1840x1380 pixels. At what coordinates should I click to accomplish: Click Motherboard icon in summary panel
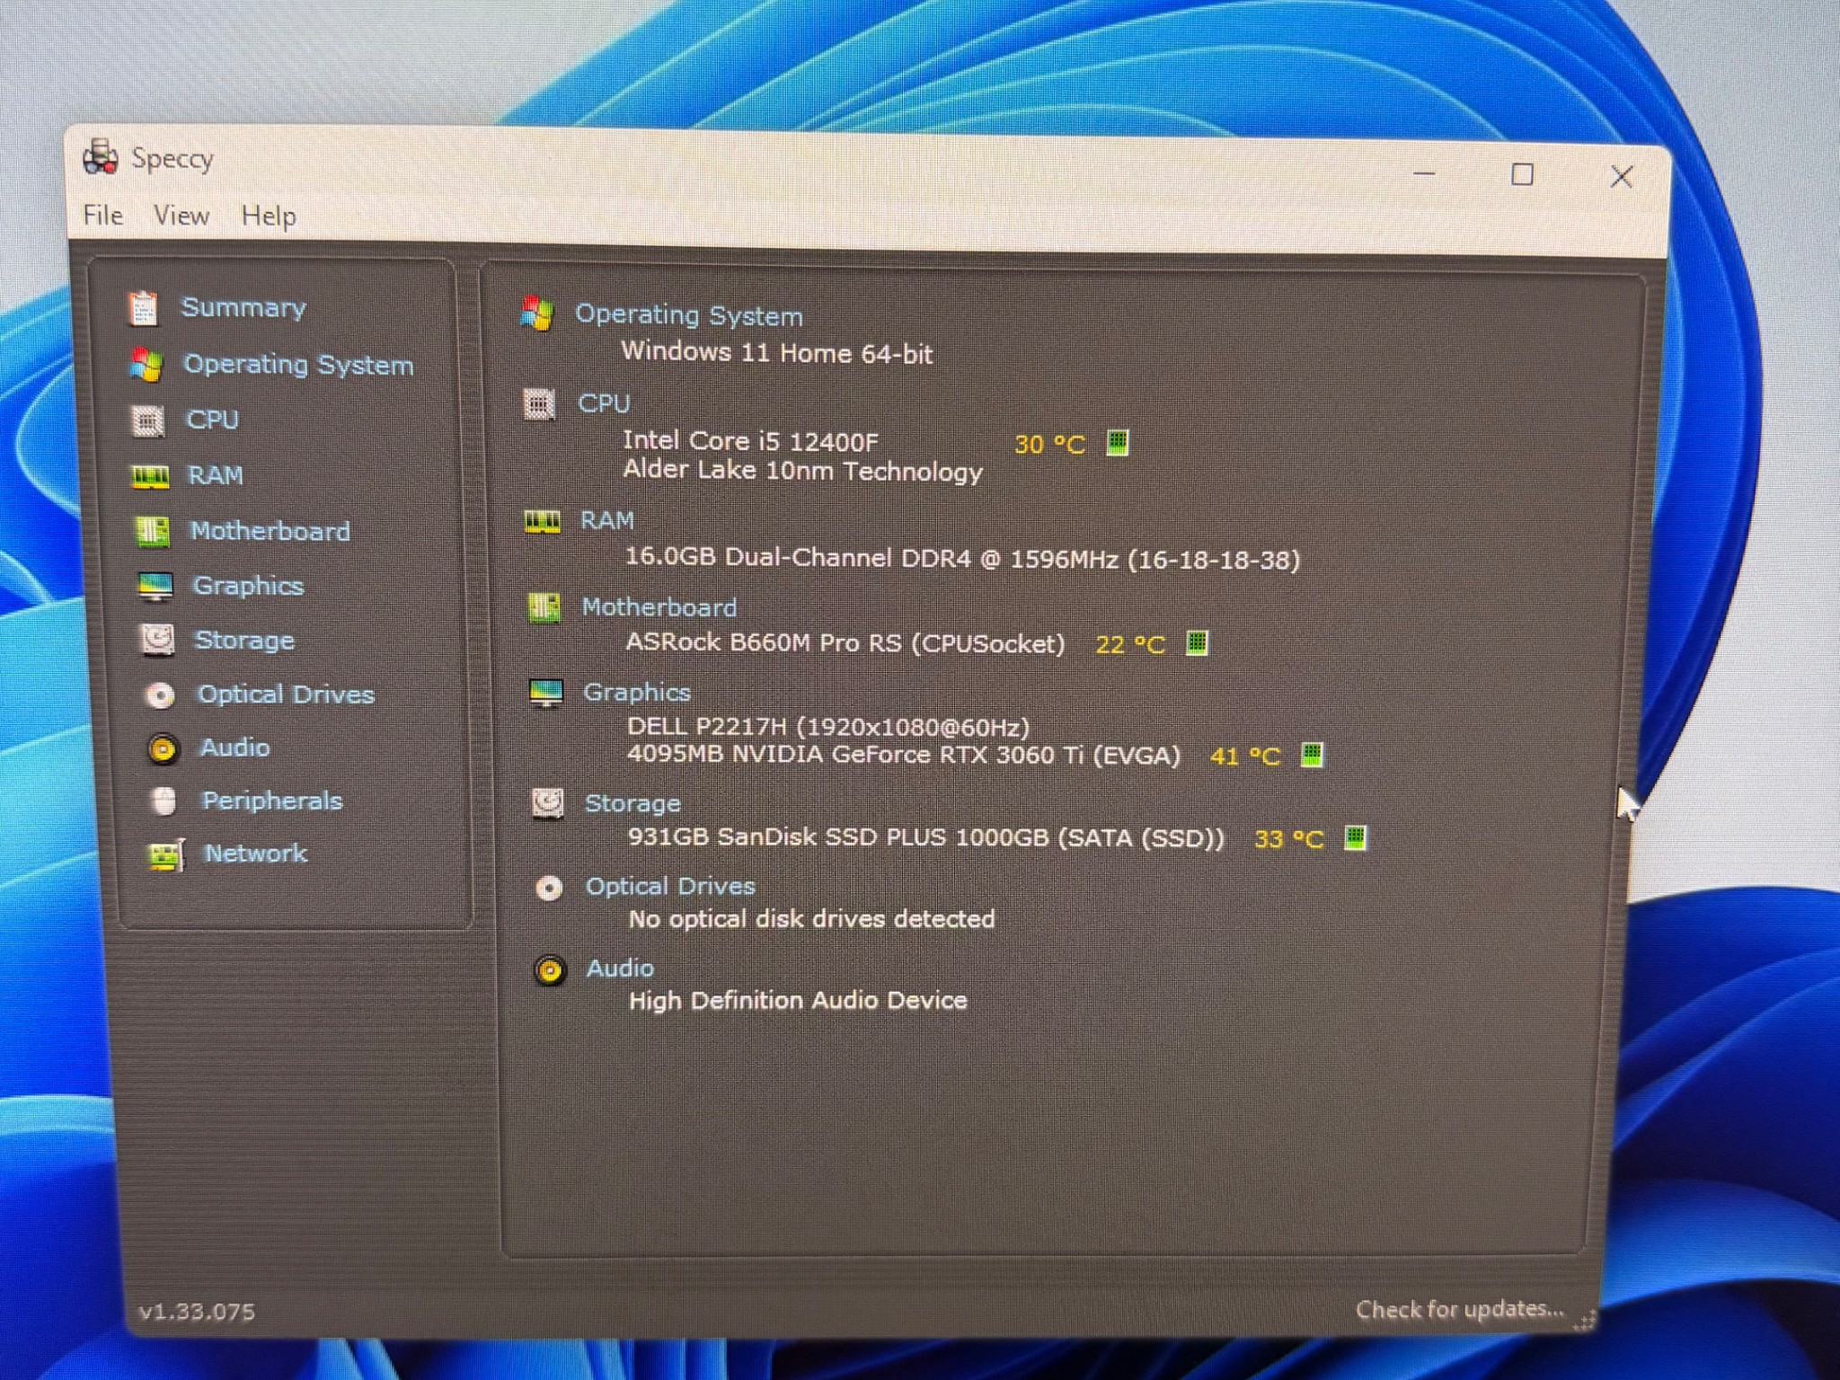pos(544,609)
